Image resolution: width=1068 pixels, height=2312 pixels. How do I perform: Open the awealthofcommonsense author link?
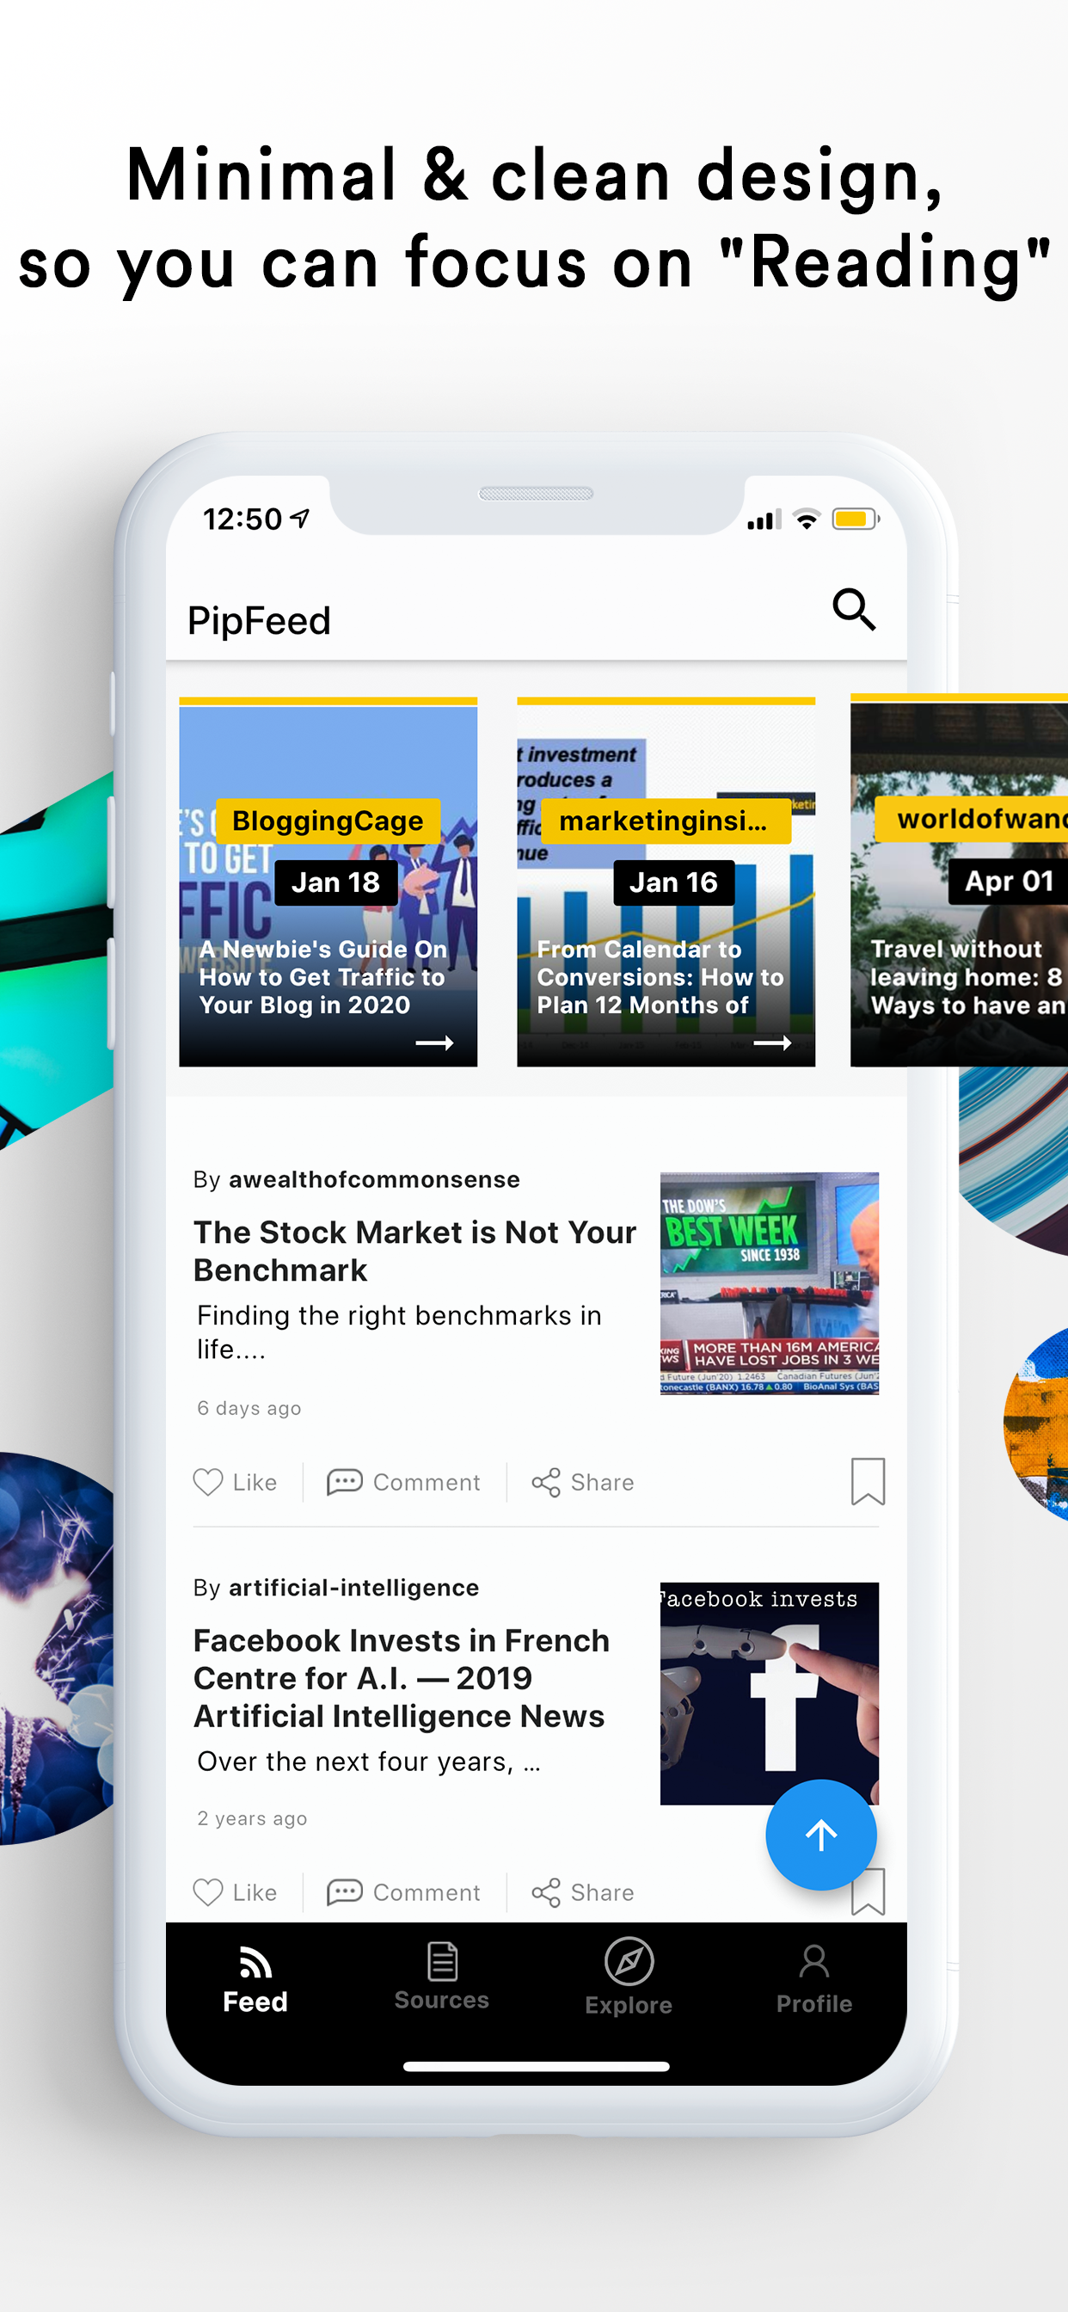click(374, 1179)
